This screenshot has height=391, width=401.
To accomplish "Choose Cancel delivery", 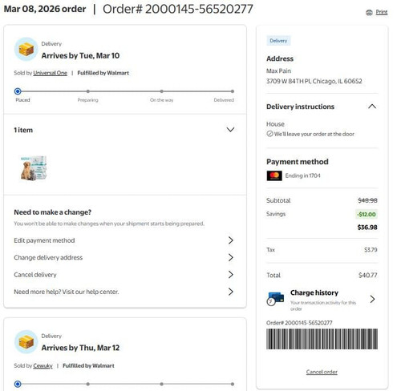I will click(124, 275).
